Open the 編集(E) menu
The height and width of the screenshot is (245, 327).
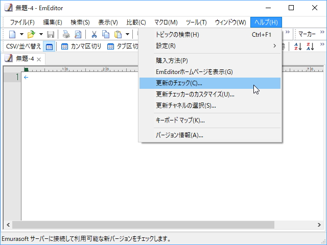click(52, 22)
